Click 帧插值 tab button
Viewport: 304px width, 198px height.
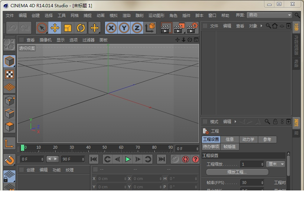(x=230, y=147)
